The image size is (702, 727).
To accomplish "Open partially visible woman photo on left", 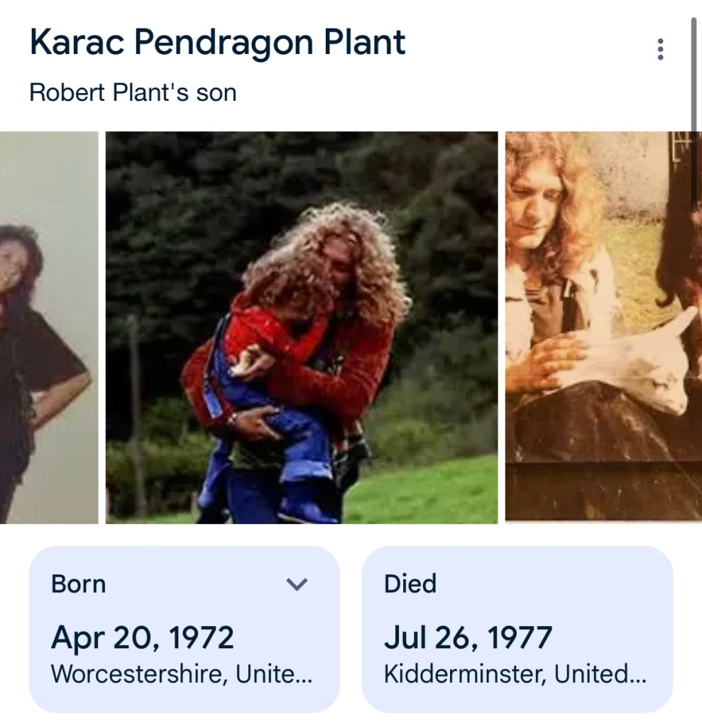I will pos(48,327).
